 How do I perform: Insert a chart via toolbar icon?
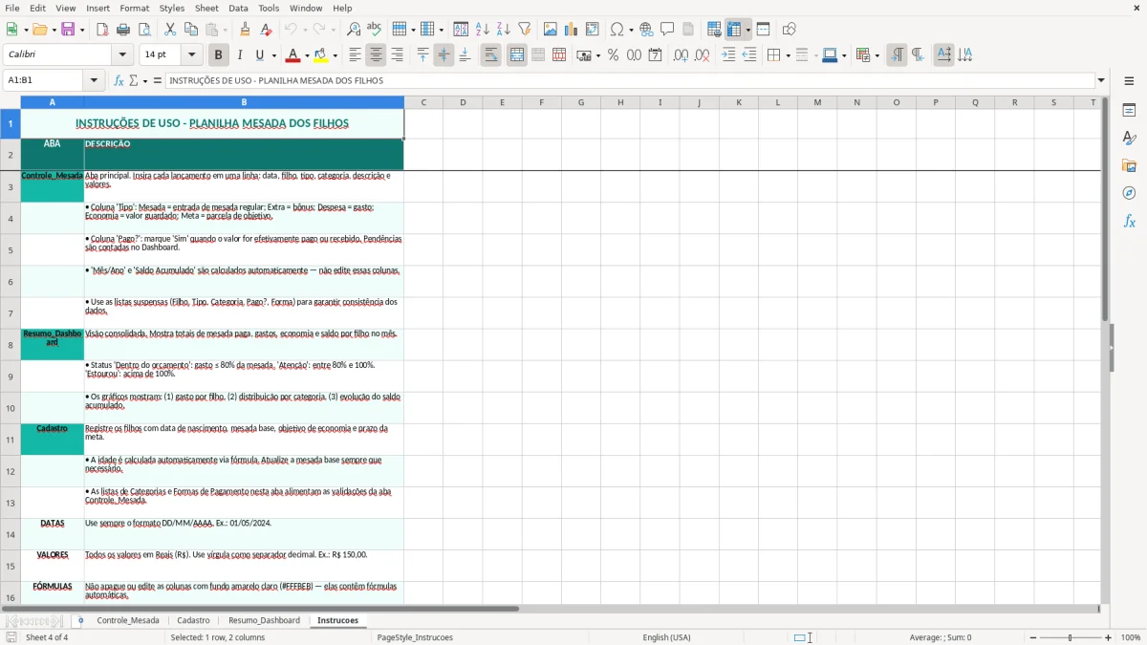pos(572,30)
